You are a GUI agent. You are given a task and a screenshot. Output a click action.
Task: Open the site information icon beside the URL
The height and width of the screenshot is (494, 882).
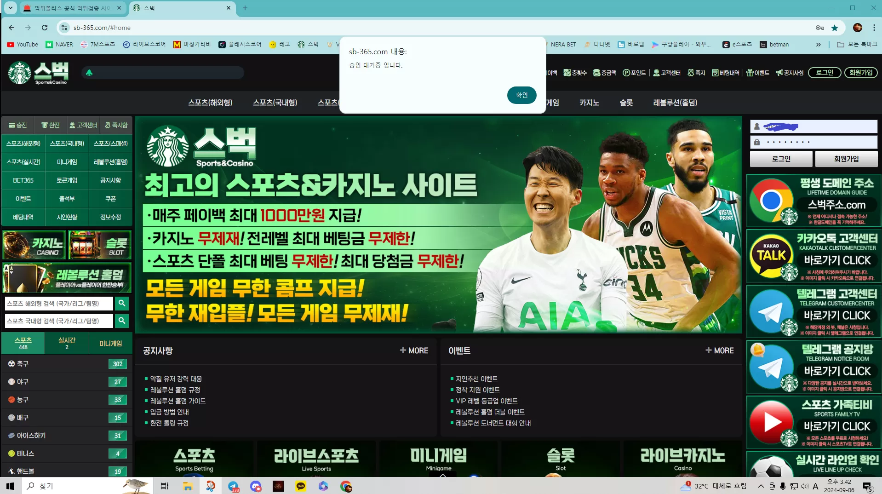coord(64,28)
